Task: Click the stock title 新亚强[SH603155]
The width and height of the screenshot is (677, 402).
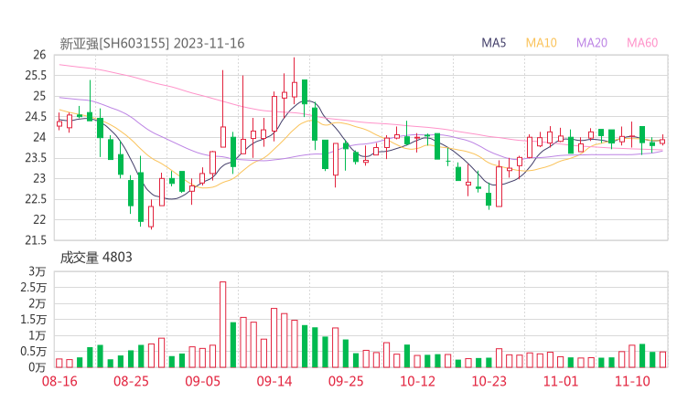Action: pos(114,43)
